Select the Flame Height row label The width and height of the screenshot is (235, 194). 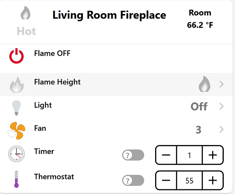point(57,82)
